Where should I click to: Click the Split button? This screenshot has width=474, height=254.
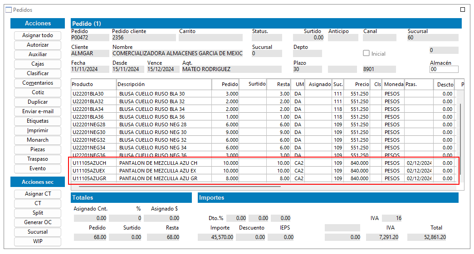pyautogui.click(x=38, y=213)
